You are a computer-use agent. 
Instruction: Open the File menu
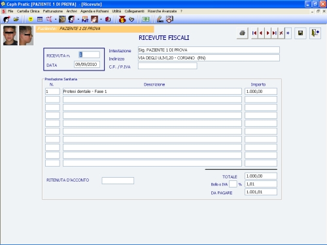pos(10,11)
